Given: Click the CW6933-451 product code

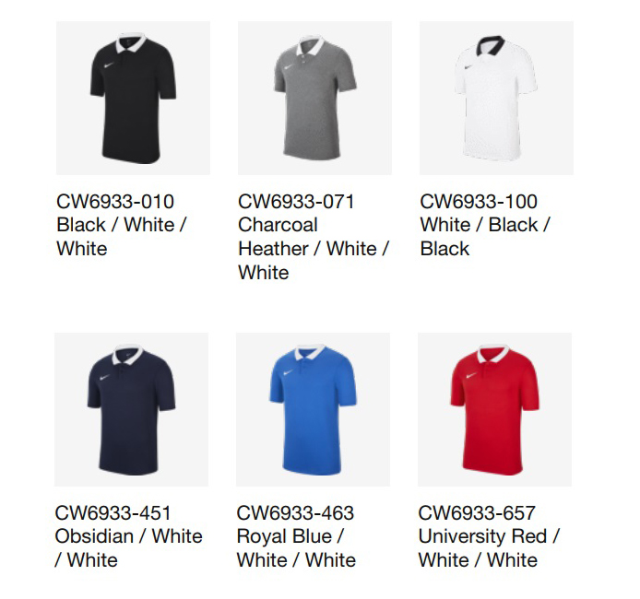Looking at the screenshot, I should coord(113,513).
